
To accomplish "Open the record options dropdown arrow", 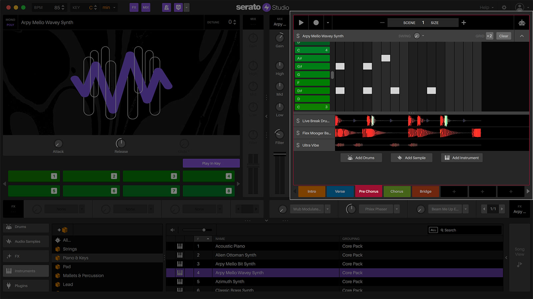I will point(328,23).
